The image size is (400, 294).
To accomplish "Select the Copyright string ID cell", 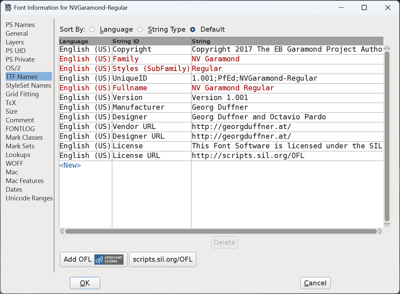I will [152, 49].
